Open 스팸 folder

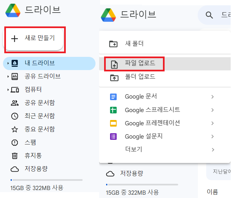click(30, 142)
